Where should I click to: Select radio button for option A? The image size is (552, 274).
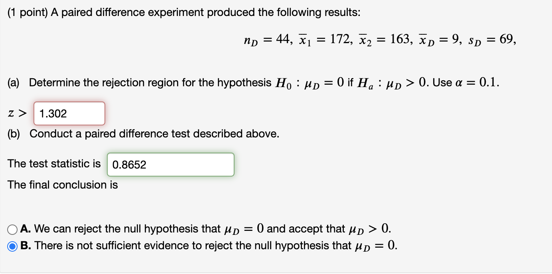(12, 229)
